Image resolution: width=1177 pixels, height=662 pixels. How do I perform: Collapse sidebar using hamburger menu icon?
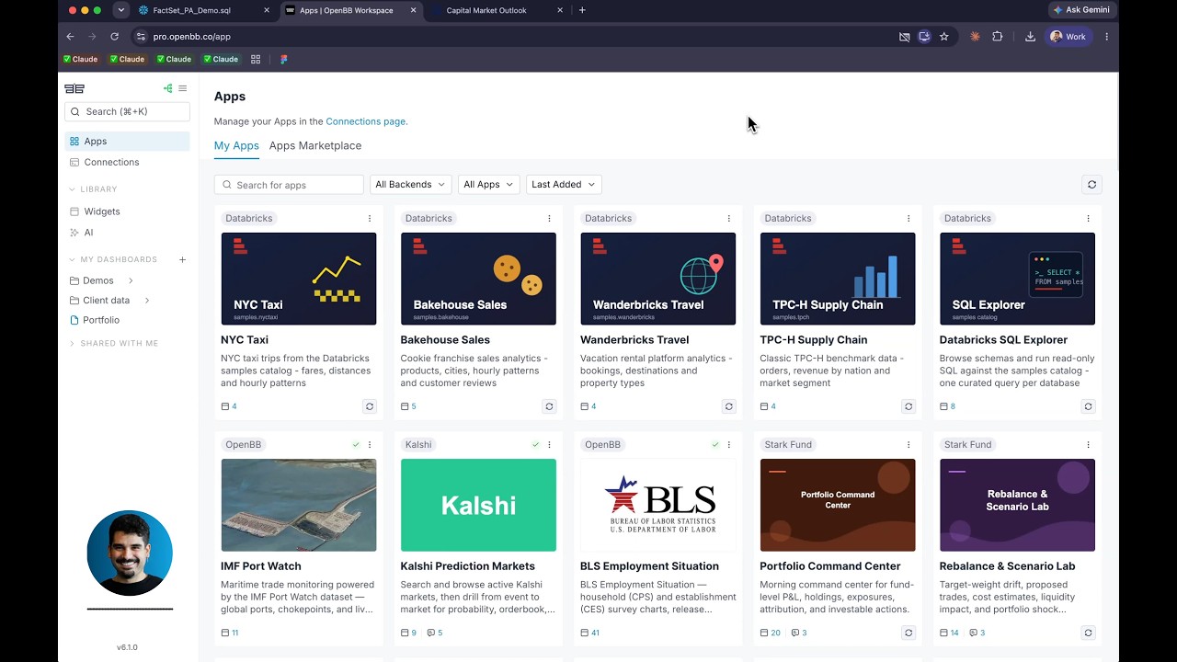pos(182,89)
